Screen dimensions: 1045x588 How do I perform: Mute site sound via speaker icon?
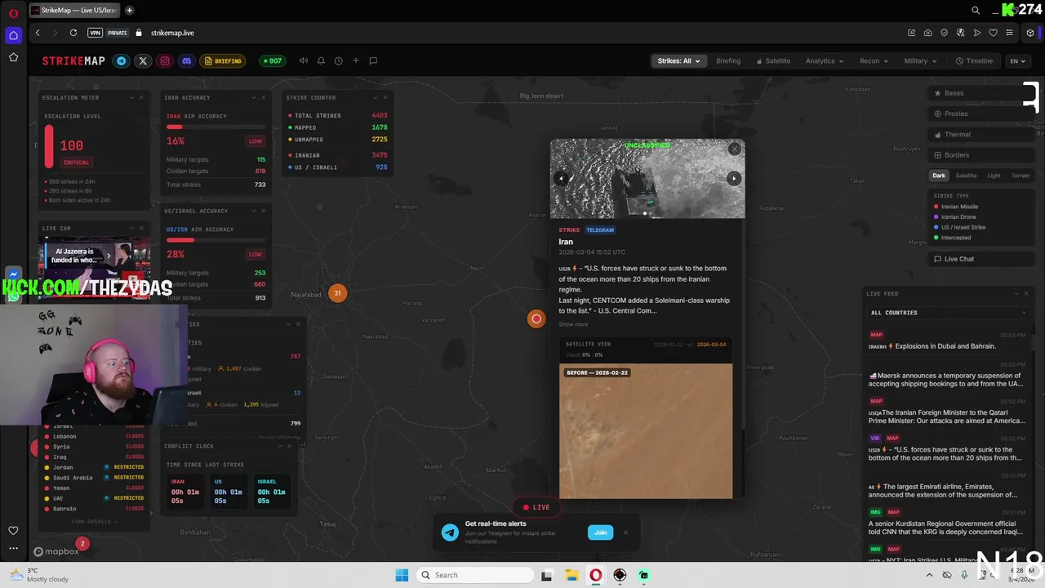[x=304, y=60]
